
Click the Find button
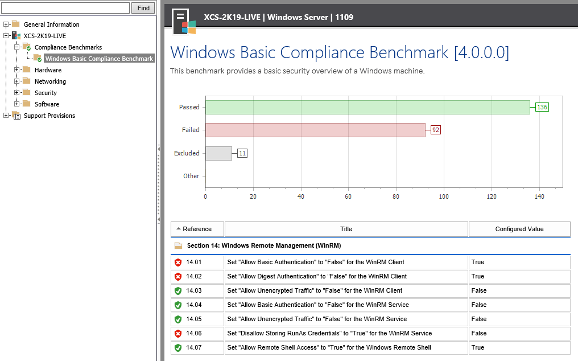point(142,7)
